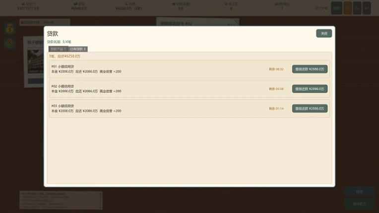Click the pause (暂停) speed button

336,8
